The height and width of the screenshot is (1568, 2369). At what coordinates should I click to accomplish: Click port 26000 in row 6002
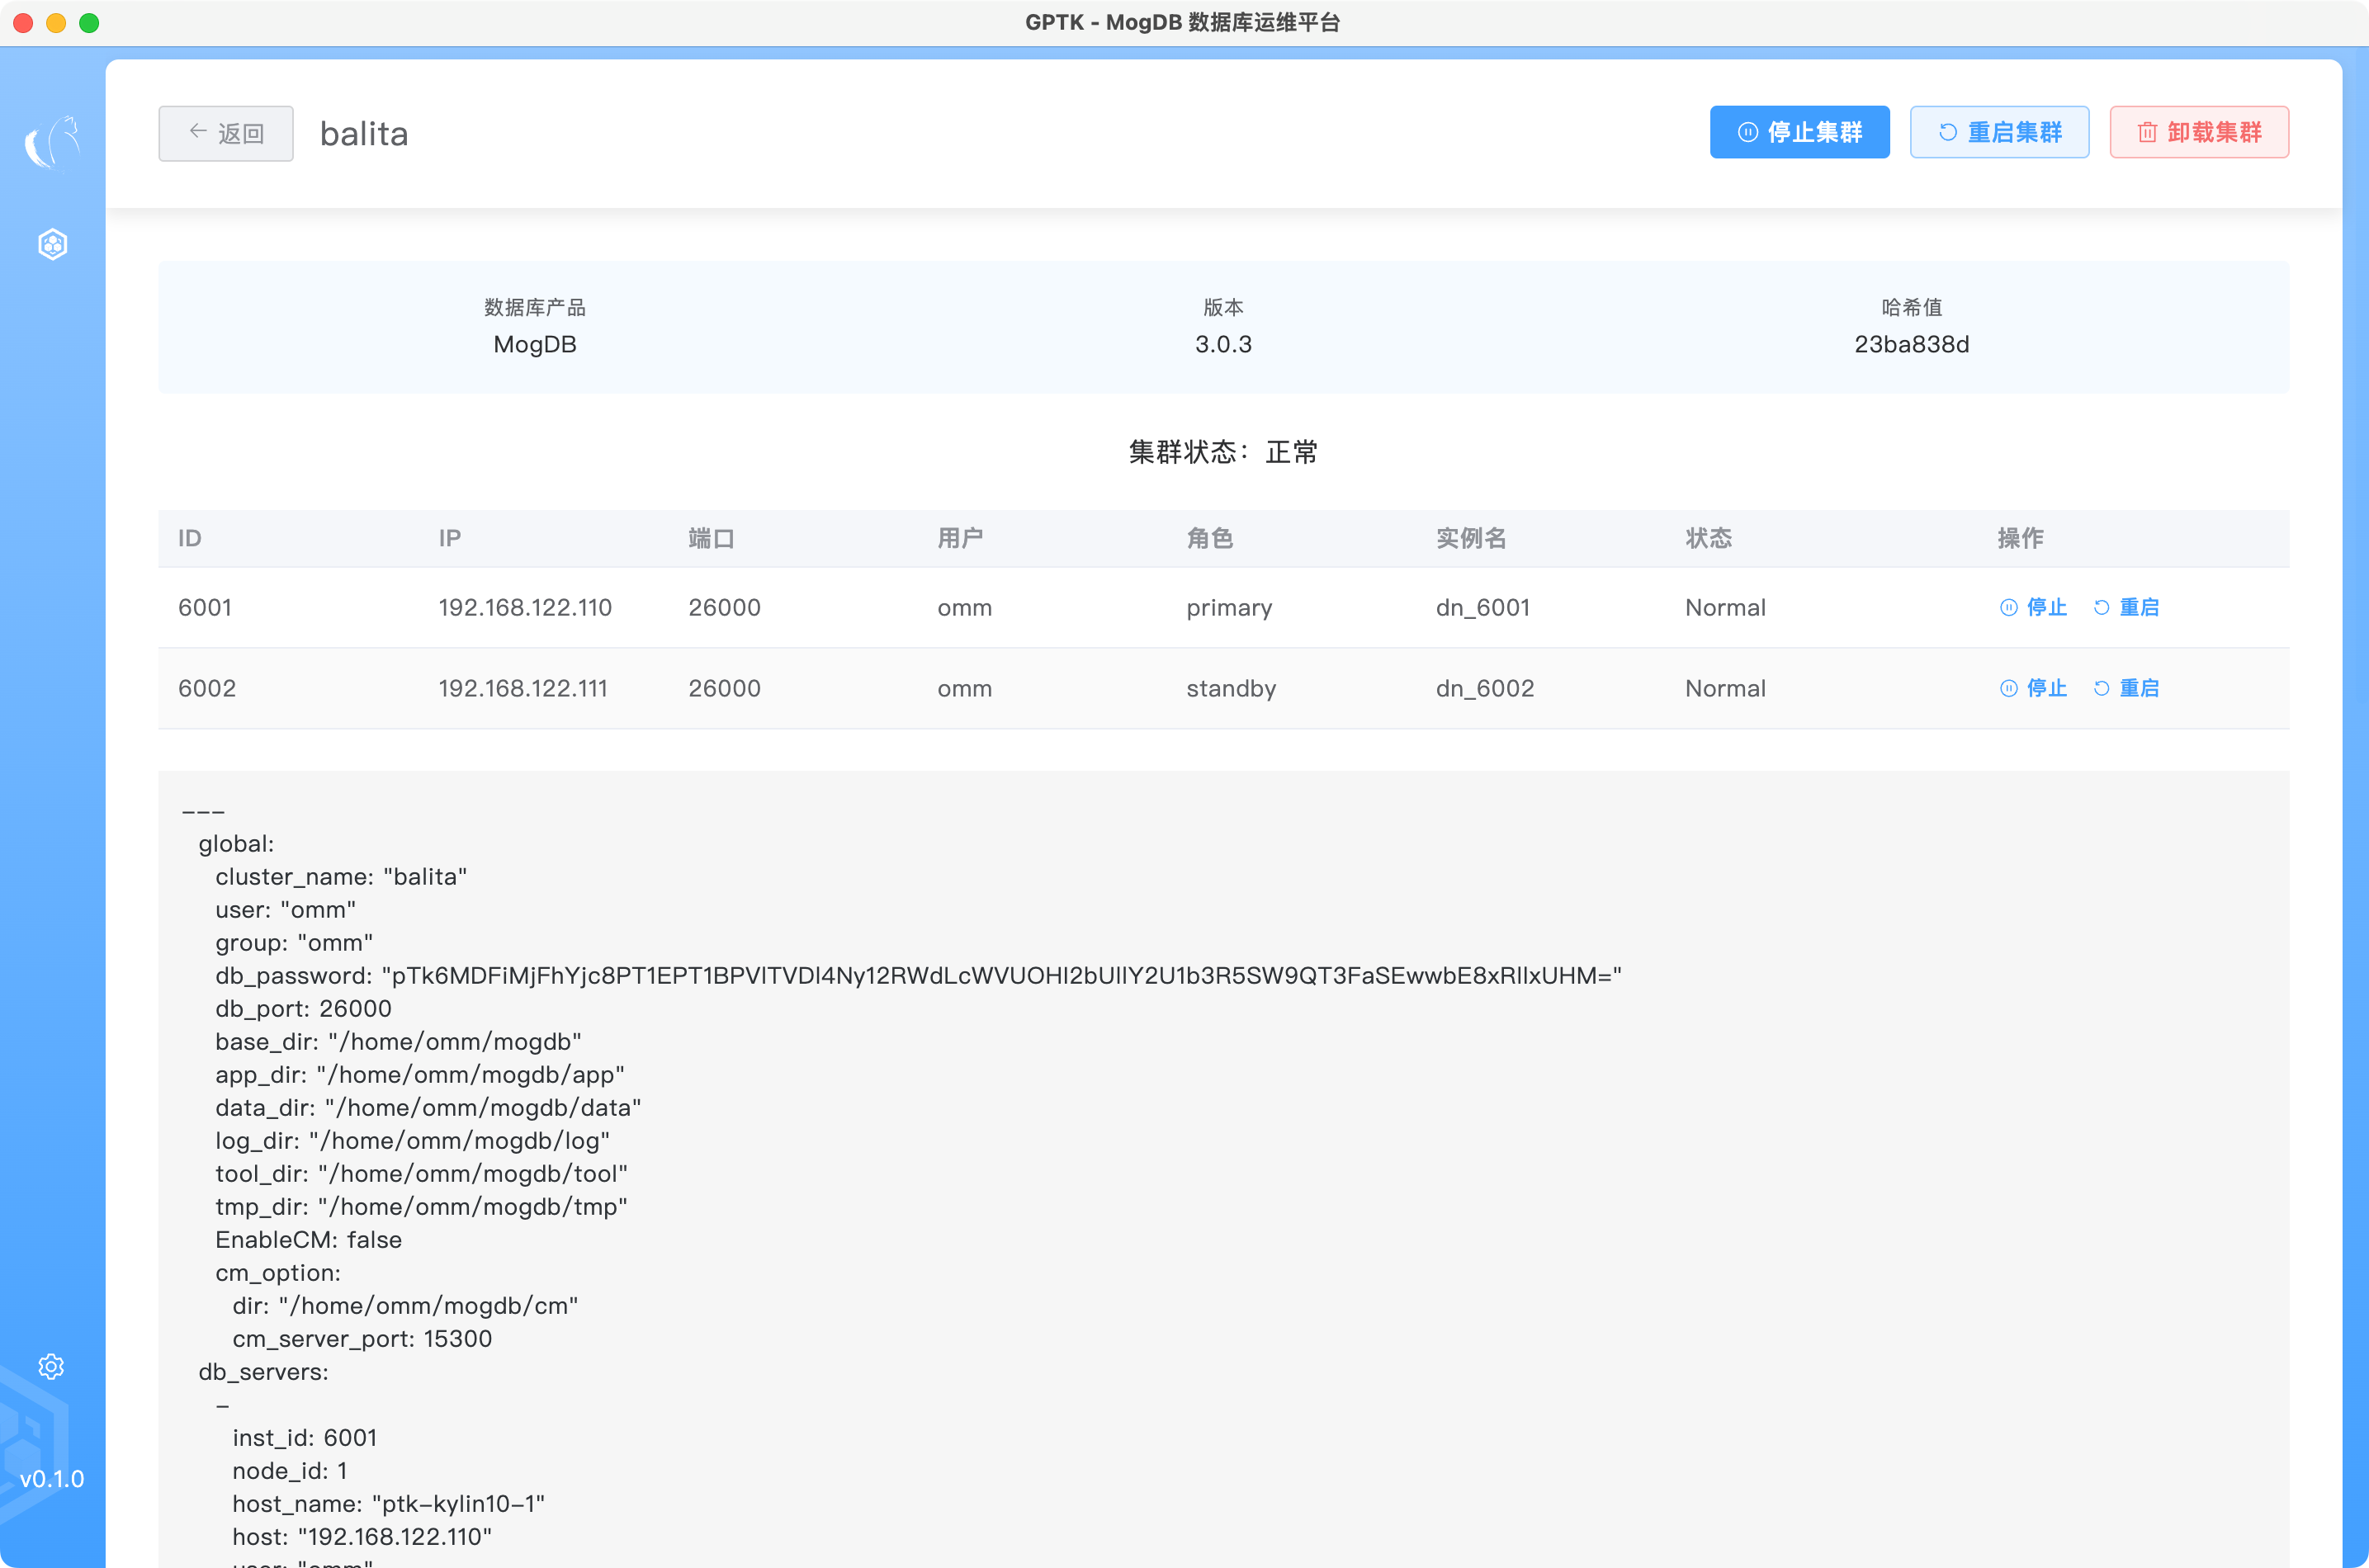click(724, 688)
